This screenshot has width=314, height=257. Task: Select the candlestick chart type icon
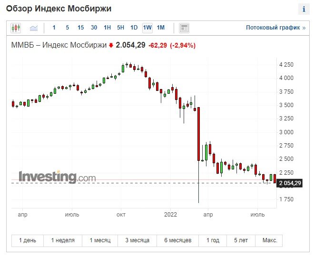tap(16, 28)
